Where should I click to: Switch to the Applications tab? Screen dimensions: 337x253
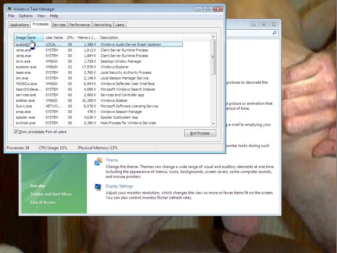point(19,25)
